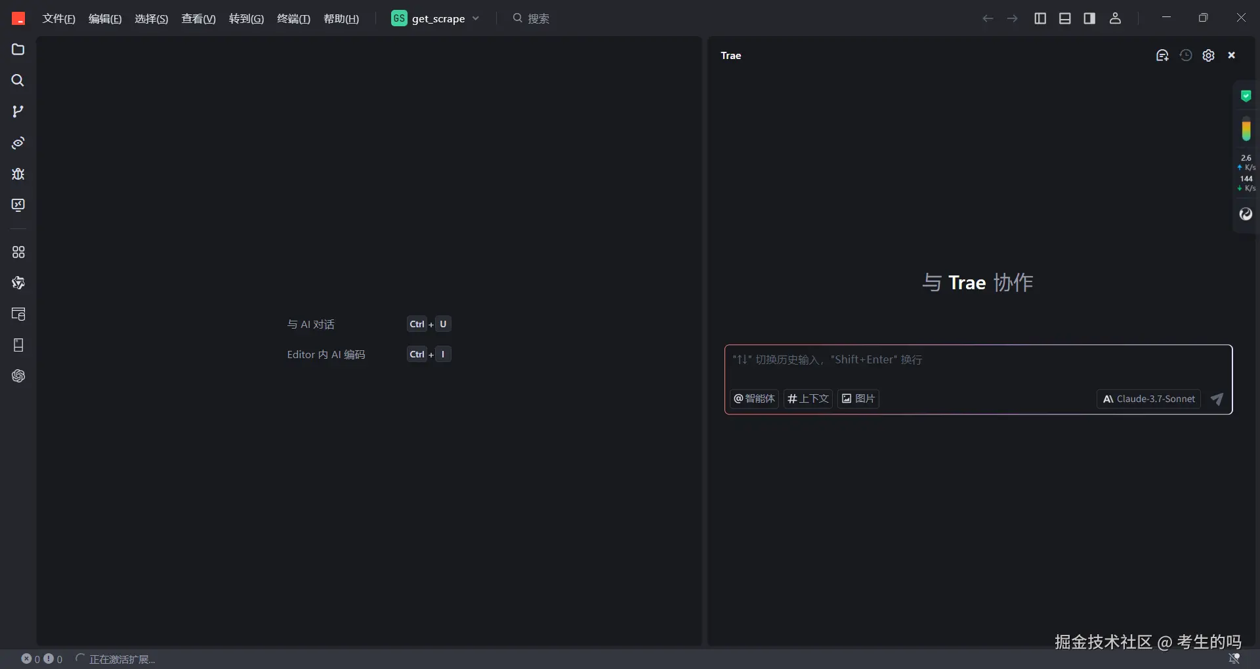
Task: Close the Trae chat panel
Action: pyautogui.click(x=1232, y=55)
